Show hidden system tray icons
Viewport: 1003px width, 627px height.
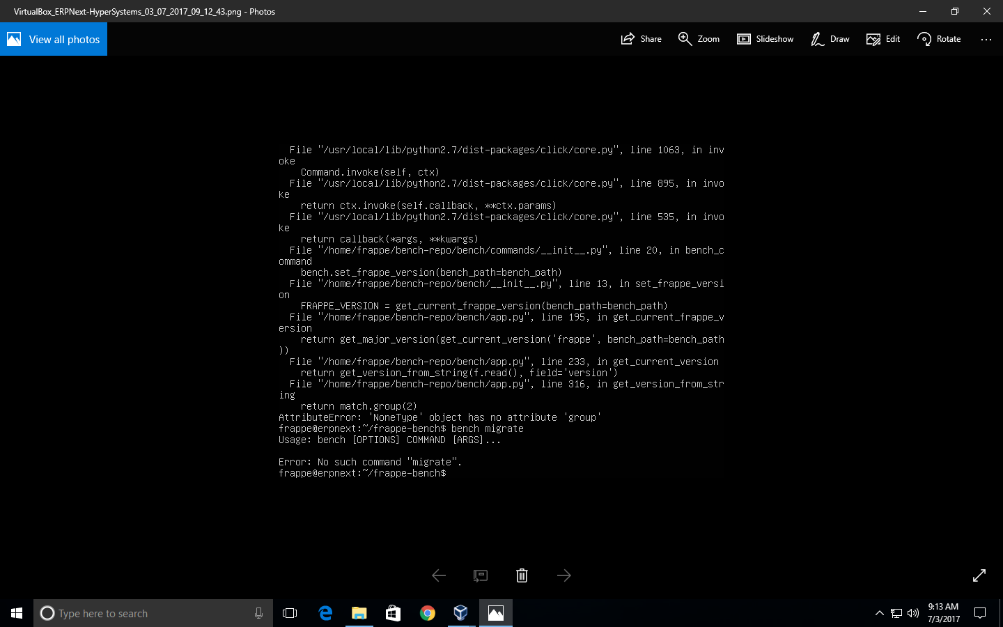[x=879, y=613]
